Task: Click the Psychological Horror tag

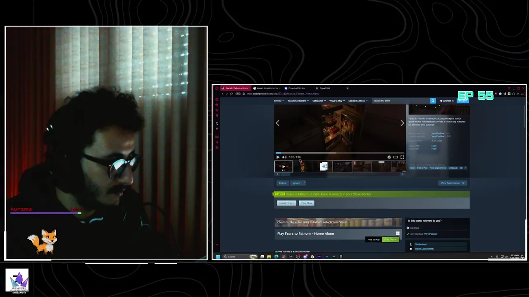Action: point(438,168)
